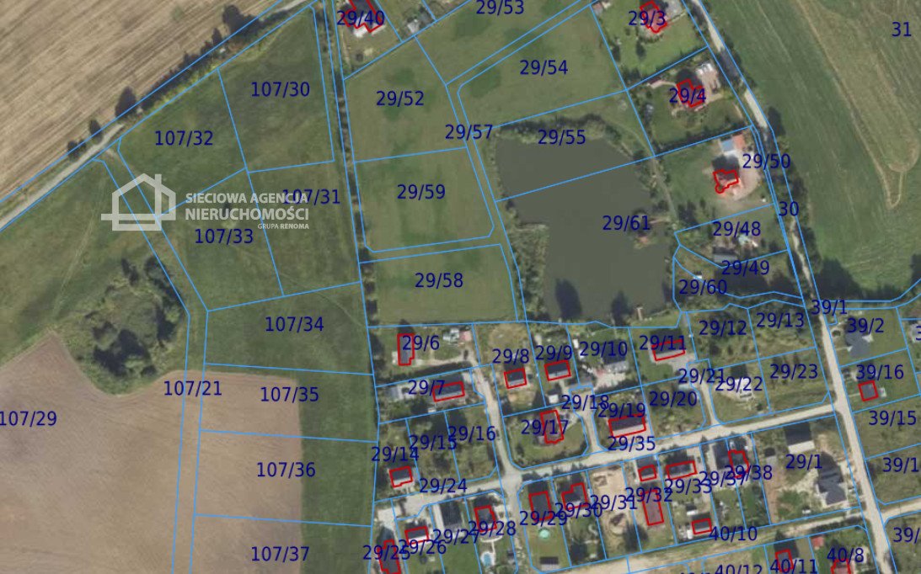
Task: Select parcel 29/1 label
Action: pyautogui.click(x=804, y=463)
